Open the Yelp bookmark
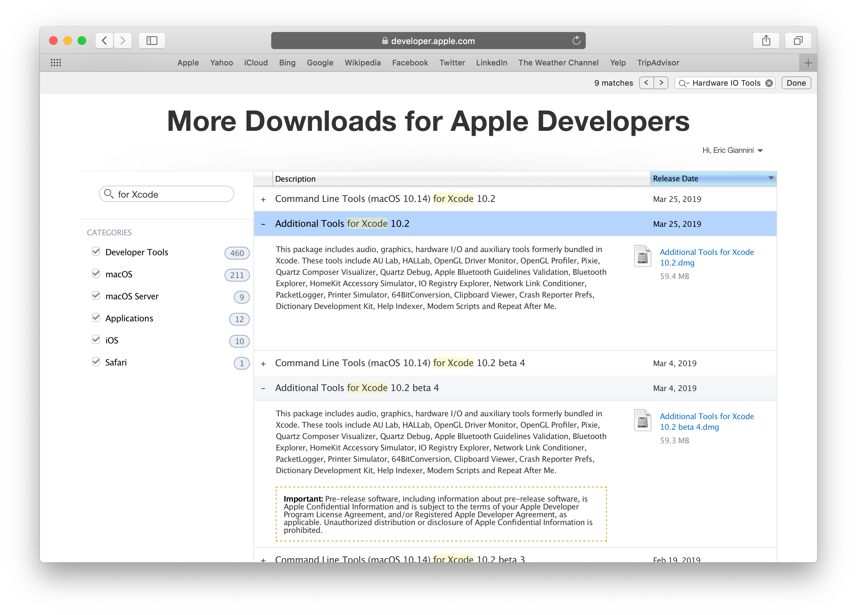857x615 pixels. (618, 63)
